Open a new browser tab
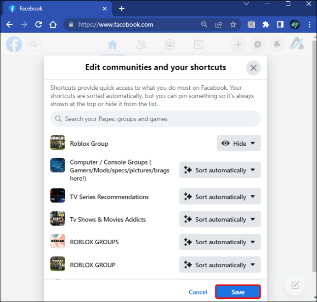Screen dimensions: 317x302 point(122,9)
